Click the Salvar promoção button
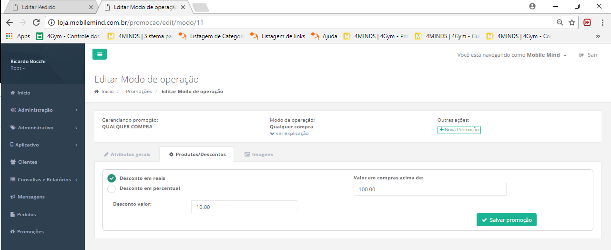 (506, 220)
